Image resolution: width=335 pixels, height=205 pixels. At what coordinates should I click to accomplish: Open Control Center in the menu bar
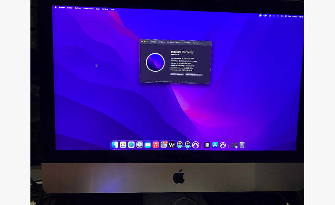(x=286, y=16)
